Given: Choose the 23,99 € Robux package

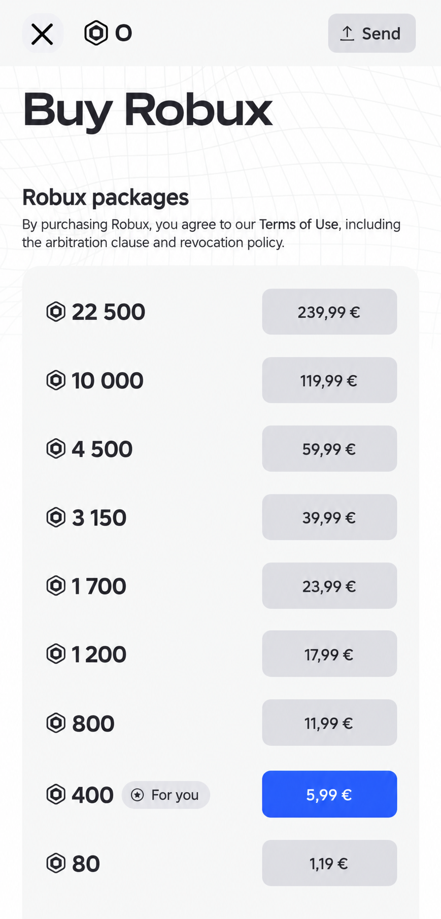Looking at the screenshot, I should [x=329, y=586].
